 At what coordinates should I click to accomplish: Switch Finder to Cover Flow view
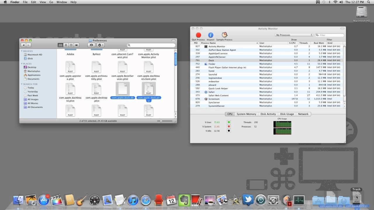point(76,45)
